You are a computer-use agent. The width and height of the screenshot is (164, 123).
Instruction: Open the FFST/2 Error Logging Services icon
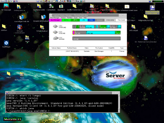click(92, 6)
